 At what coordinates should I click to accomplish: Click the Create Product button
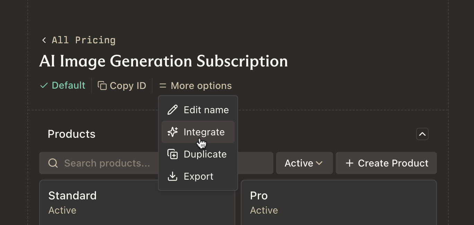[x=386, y=163]
